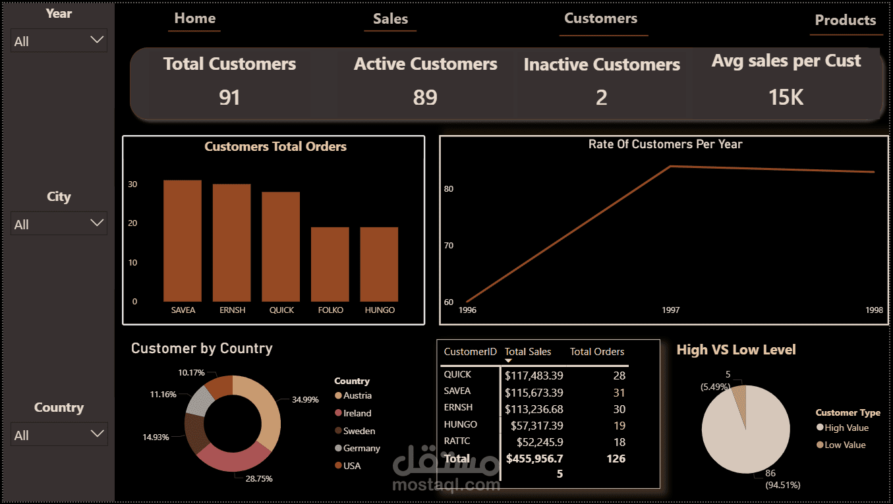893x504 pixels.
Task: Click the Sweden legend color swatch
Action: [339, 431]
